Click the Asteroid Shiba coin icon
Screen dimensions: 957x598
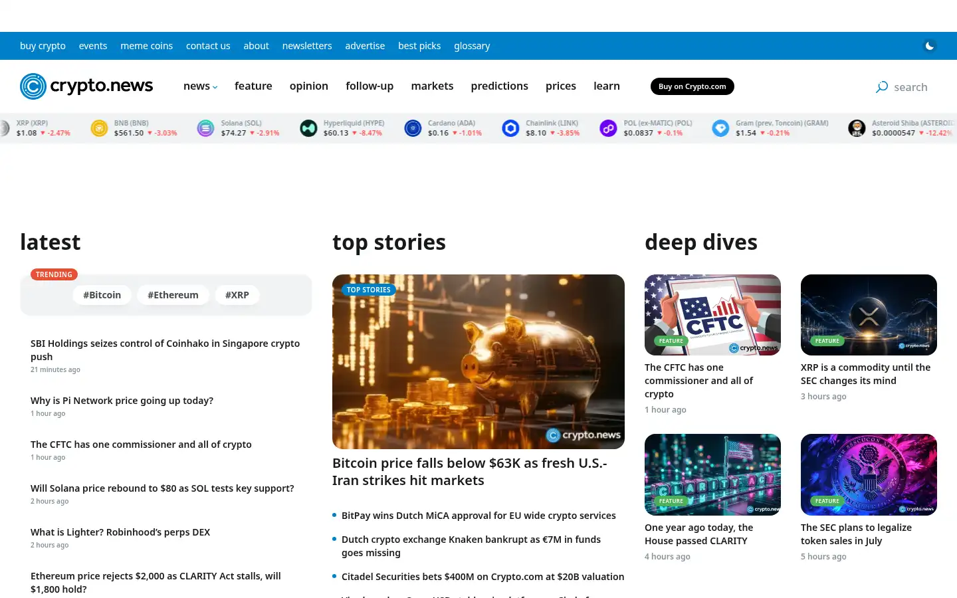(x=857, y=128)
